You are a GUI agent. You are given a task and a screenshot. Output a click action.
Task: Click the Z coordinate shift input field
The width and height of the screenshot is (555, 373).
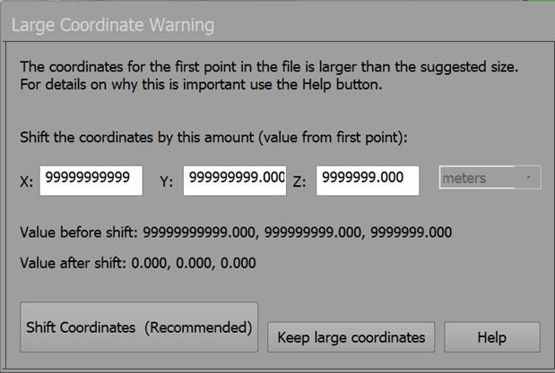point(368,179)
